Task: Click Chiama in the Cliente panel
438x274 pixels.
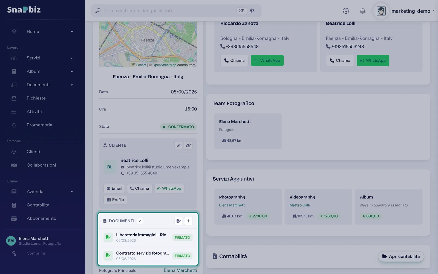Action: click(x=139, y=189)
